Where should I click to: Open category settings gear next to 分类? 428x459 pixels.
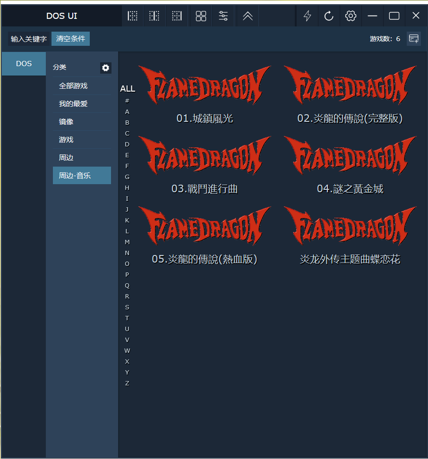[x=106, y=68]
